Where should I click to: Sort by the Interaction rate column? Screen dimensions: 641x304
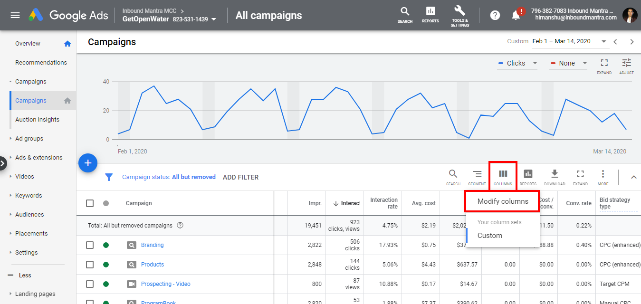(384, 203)
